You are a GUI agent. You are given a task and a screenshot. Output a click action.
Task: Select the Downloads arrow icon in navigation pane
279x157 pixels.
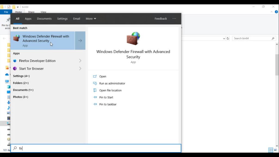click(x=8, y=102)
